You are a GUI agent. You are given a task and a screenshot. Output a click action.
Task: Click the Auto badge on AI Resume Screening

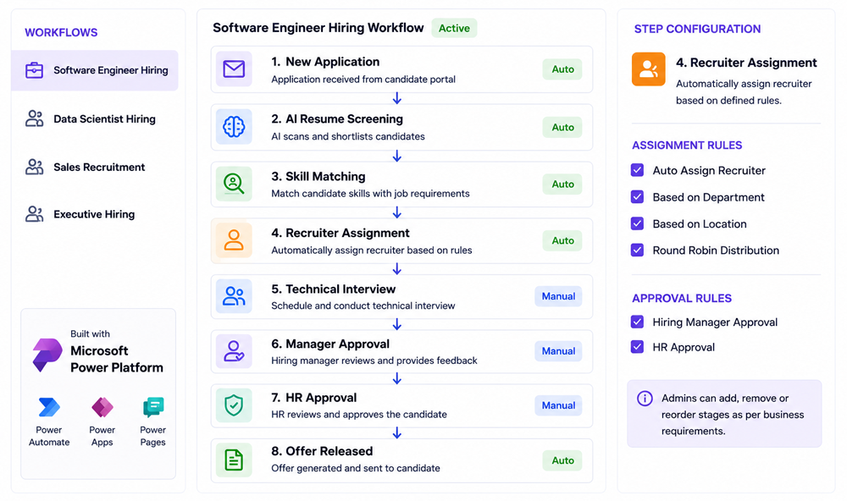(x=562, y=127)
